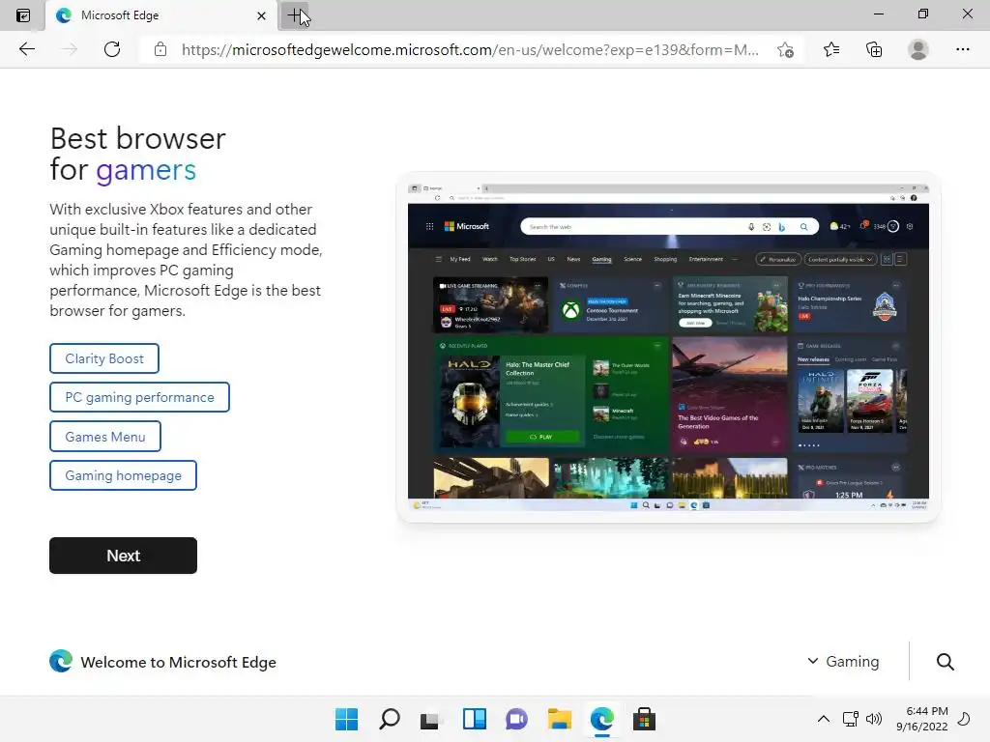The height and width of the screenshot is (742, 990).
Task: Switch to Edge in taskbar
Action: 601,719
